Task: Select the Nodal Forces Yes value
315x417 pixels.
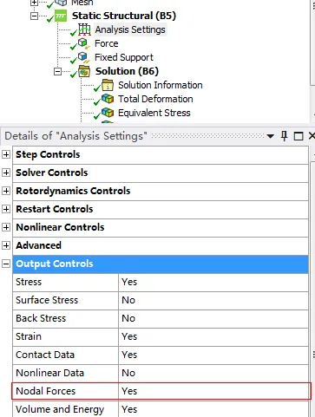Action: 213,391
